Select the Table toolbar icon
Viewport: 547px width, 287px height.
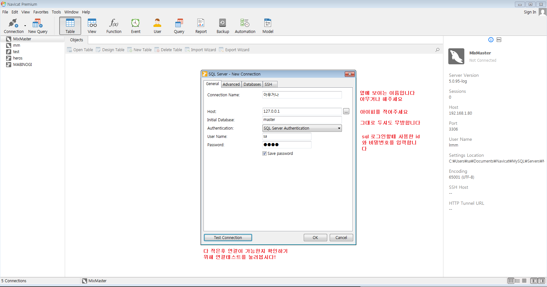point(70,26)
